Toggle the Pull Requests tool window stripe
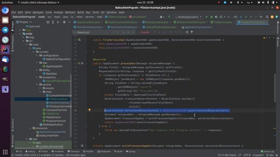This screenshot has width=280, height=157. 13,44
